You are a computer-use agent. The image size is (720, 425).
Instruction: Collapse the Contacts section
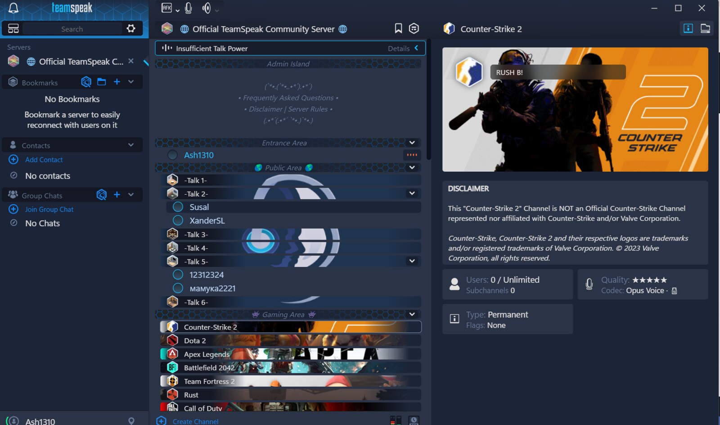coord(131,145)
